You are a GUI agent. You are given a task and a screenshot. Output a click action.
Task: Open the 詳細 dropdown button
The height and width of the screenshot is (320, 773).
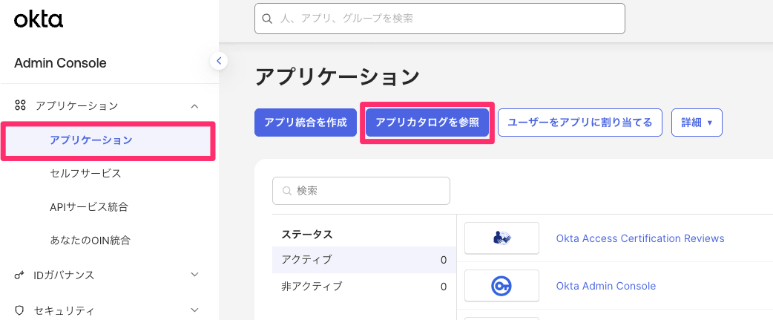[697, 123]
